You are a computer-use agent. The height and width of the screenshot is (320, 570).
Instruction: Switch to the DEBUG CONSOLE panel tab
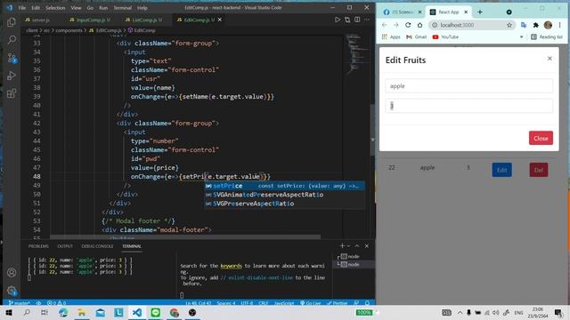pyautogui.click(x=97, y=246)
